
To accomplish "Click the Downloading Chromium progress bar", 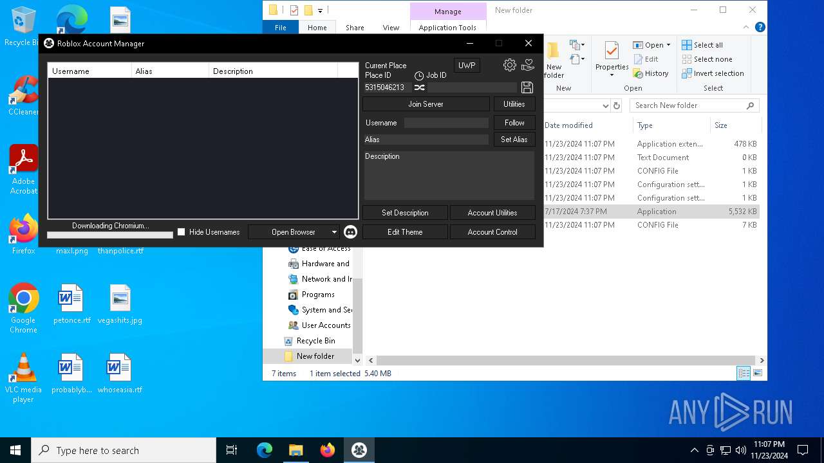I will tap(110, 235).
